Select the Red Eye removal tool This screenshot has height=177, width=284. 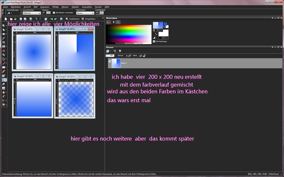[3, 51]
